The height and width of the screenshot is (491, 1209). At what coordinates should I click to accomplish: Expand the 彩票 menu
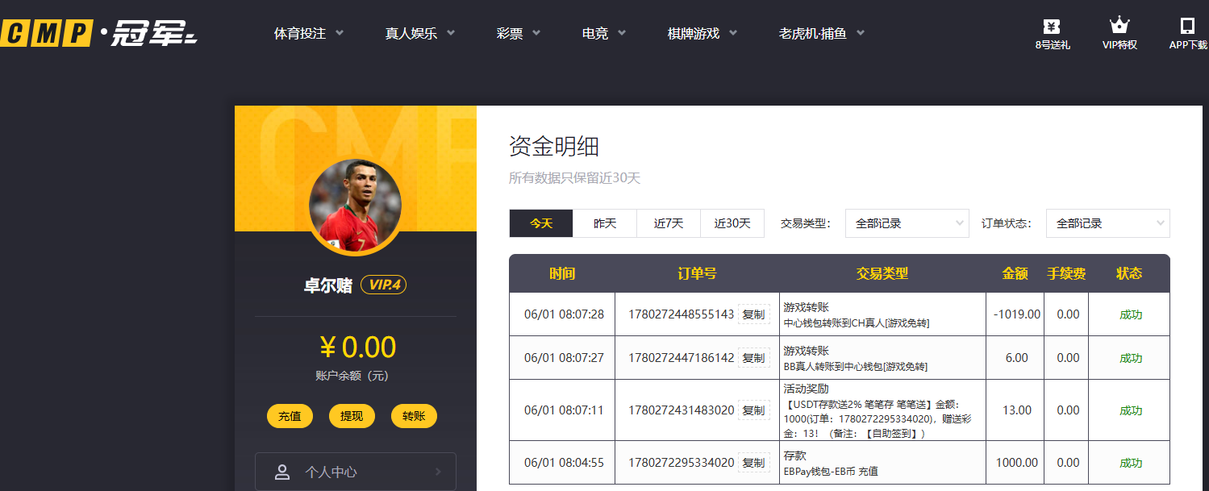coord(519,33)
